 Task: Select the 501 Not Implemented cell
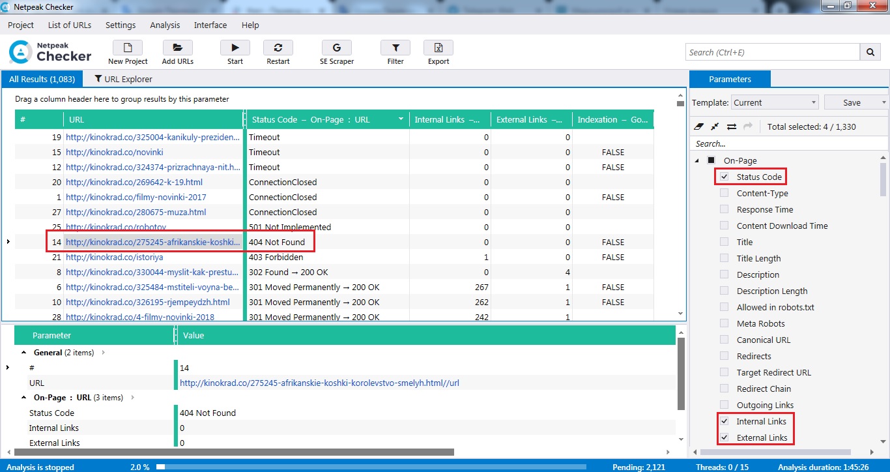tap(328, 227)
